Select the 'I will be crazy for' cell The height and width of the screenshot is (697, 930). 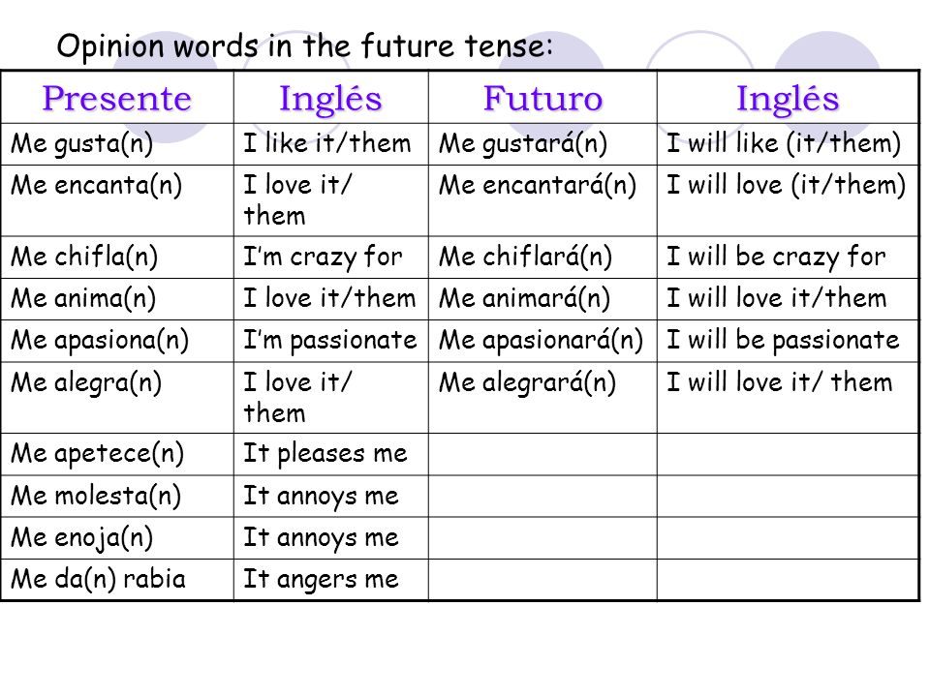pos(788,258)
